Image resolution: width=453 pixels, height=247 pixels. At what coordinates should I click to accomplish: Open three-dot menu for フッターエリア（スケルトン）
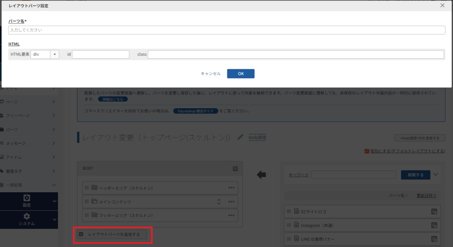231,215
